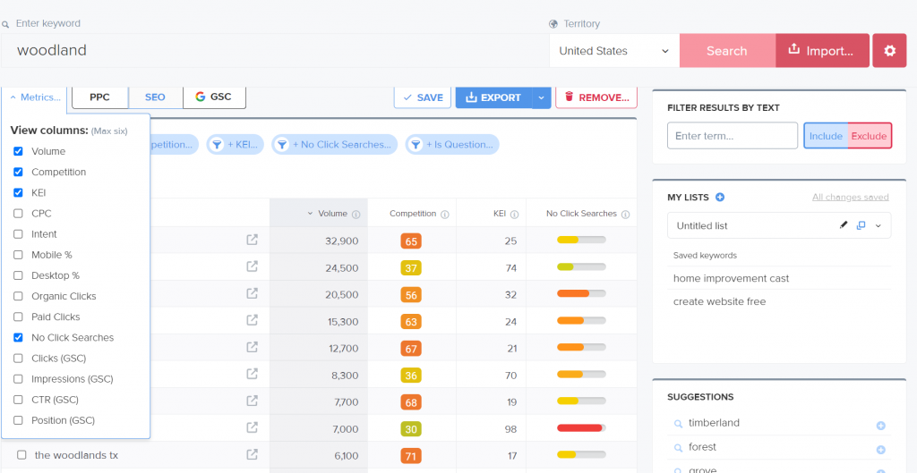This screenshot has width=917, height=473.
Task: Switch to the GSC tab
Action: click(x=213, y=97)
